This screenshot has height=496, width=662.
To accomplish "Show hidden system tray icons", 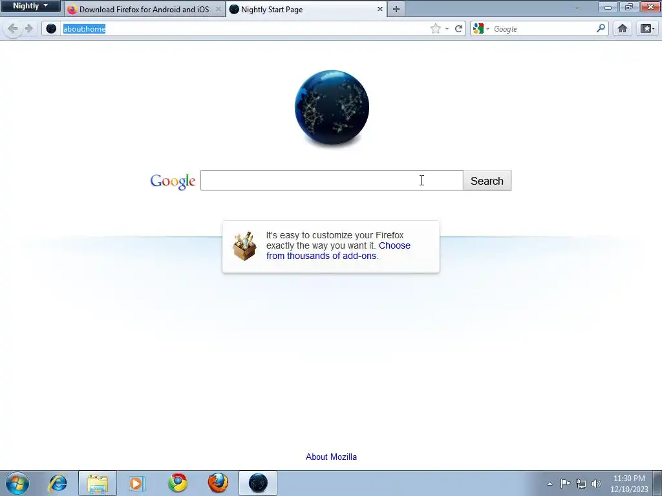I will tap(550, 484).
